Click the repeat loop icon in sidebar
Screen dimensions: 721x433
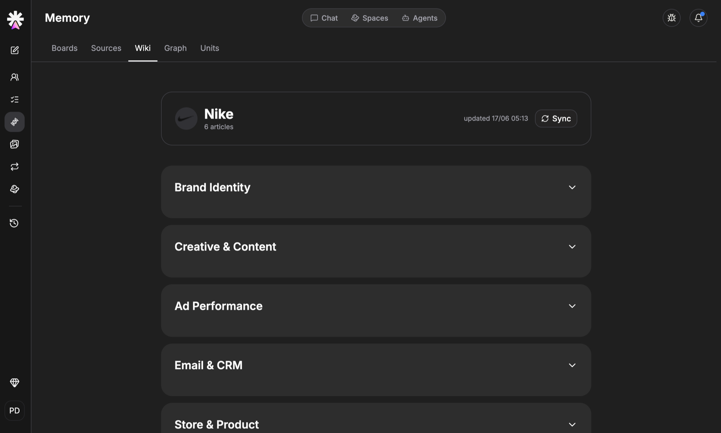(x=14, y=166)
